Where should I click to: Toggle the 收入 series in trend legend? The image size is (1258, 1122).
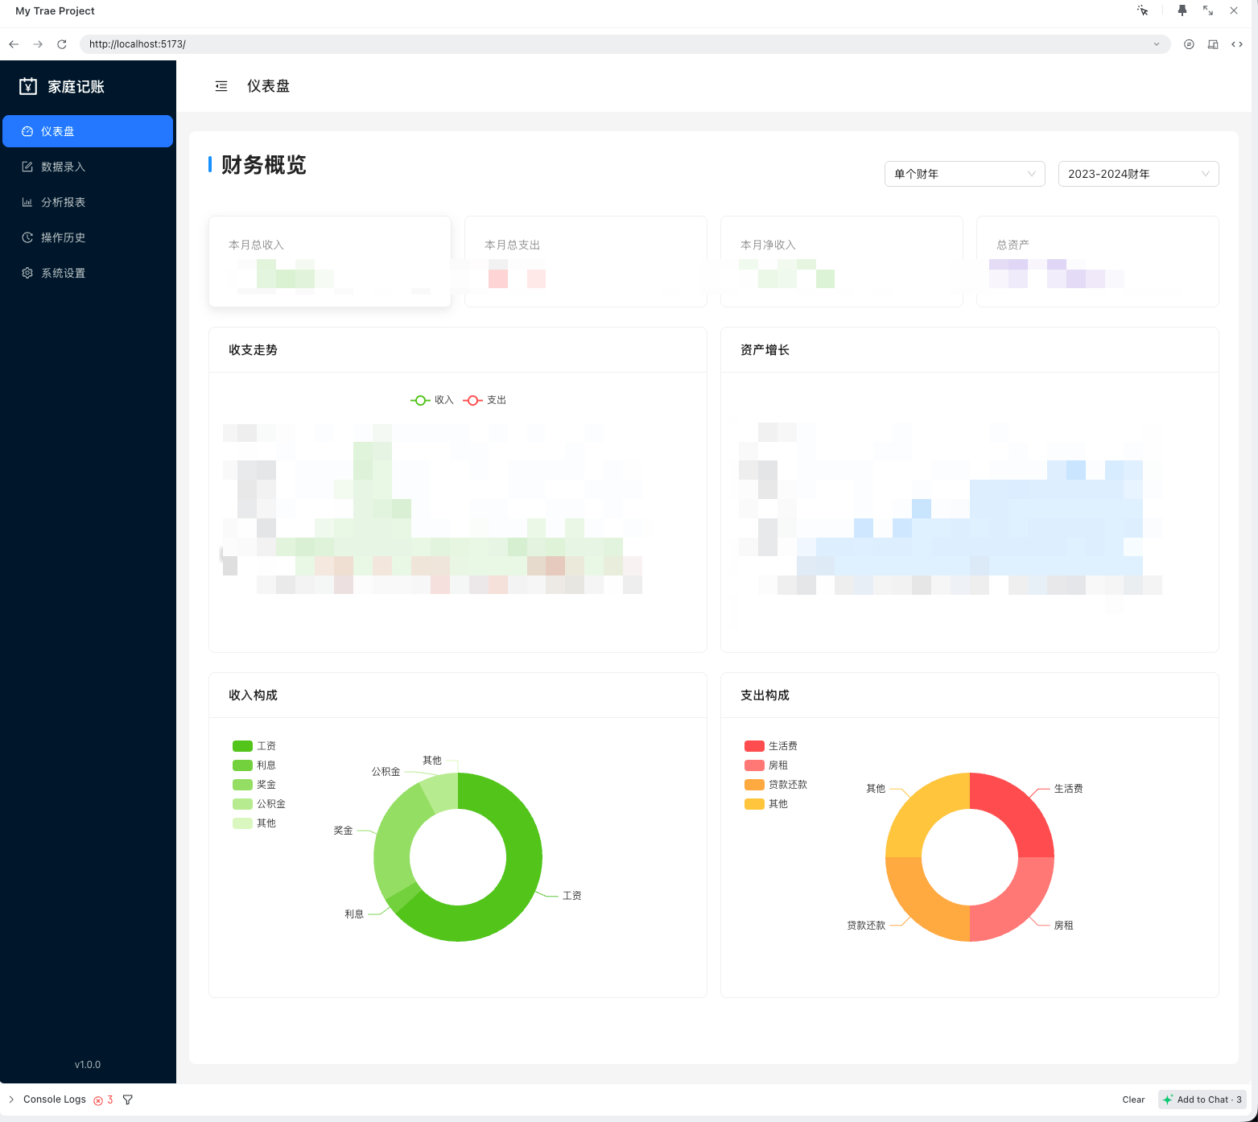click(x=432, y=400)
